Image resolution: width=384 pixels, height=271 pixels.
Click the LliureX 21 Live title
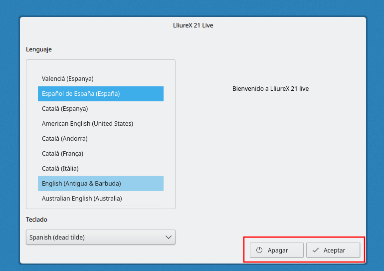coord(193,25)
